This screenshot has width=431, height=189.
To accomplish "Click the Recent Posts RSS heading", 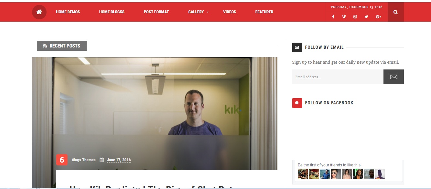I will click(x=62, y=46).
